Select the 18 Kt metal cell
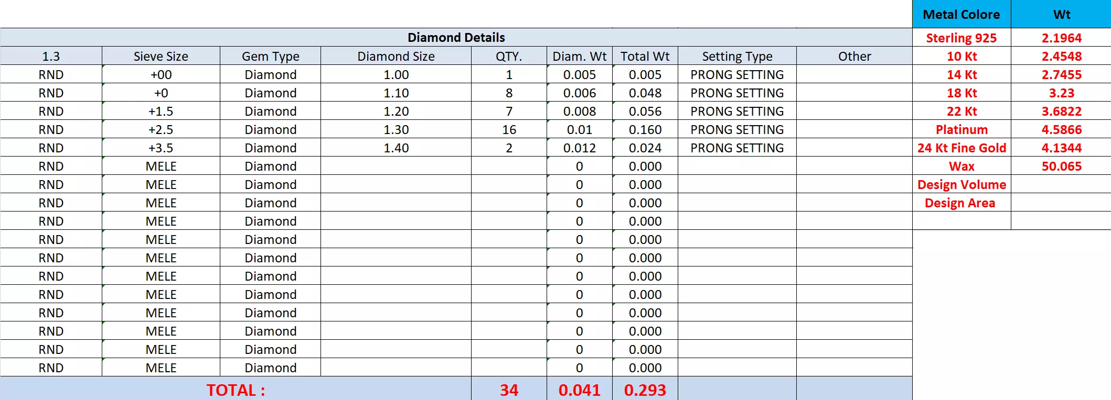 [x=962, y=93]
